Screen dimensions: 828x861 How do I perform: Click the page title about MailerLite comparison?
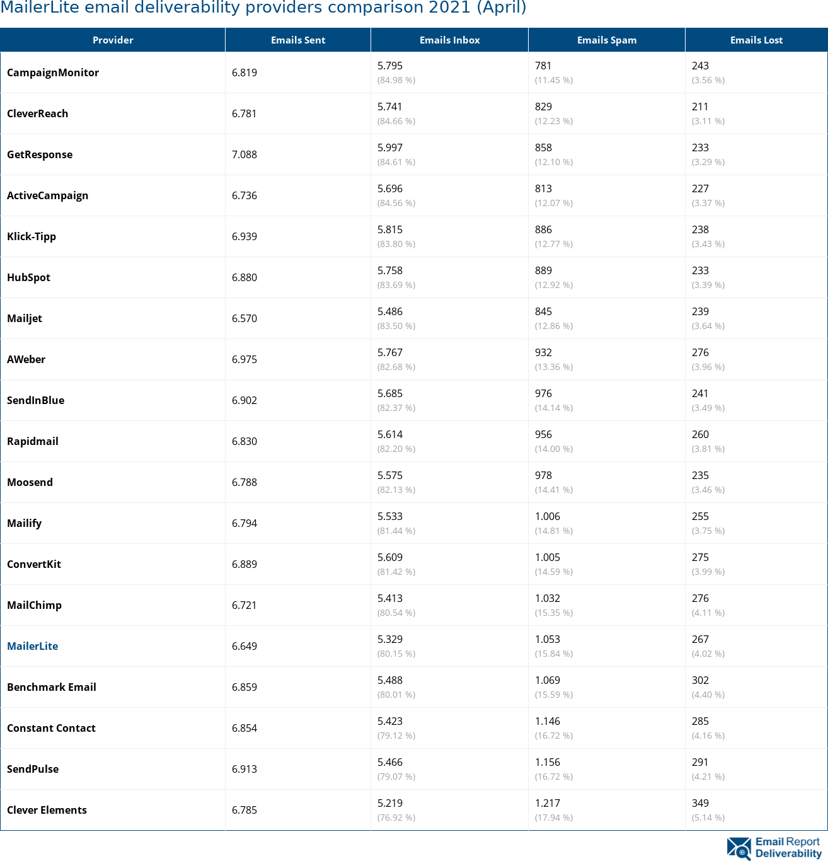coord(263,8)
